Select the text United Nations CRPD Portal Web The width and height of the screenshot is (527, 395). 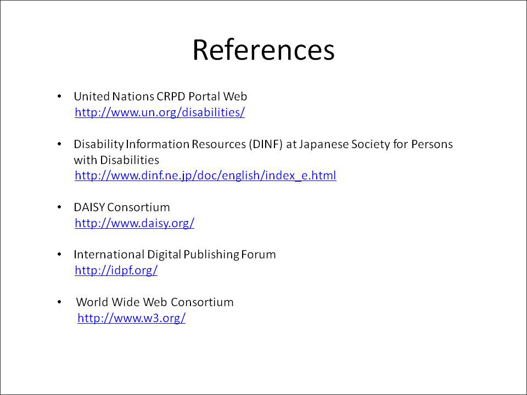tap(160, 97)
